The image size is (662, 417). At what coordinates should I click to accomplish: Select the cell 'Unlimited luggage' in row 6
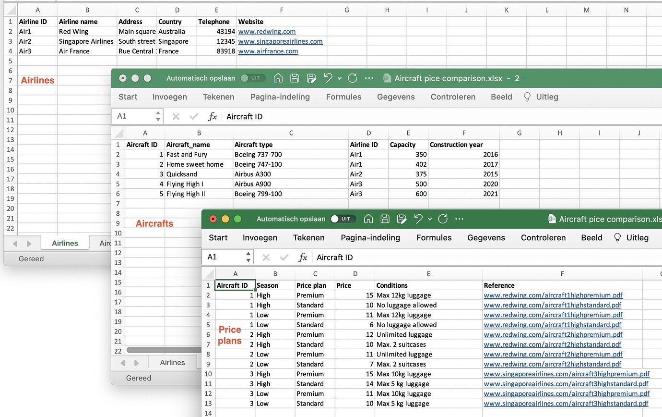click(x=429, y=335)
